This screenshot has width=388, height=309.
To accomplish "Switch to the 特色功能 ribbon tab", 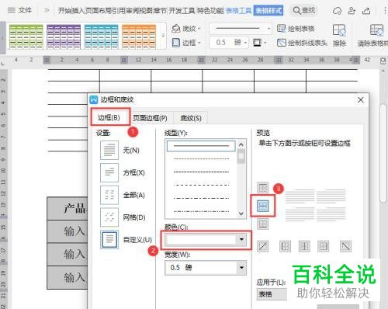I will 210,11.
